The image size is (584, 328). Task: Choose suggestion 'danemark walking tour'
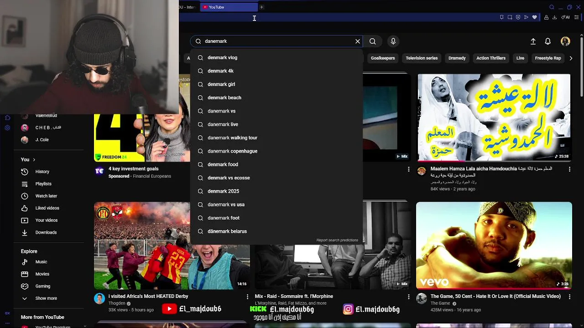(x=276, y=138)
